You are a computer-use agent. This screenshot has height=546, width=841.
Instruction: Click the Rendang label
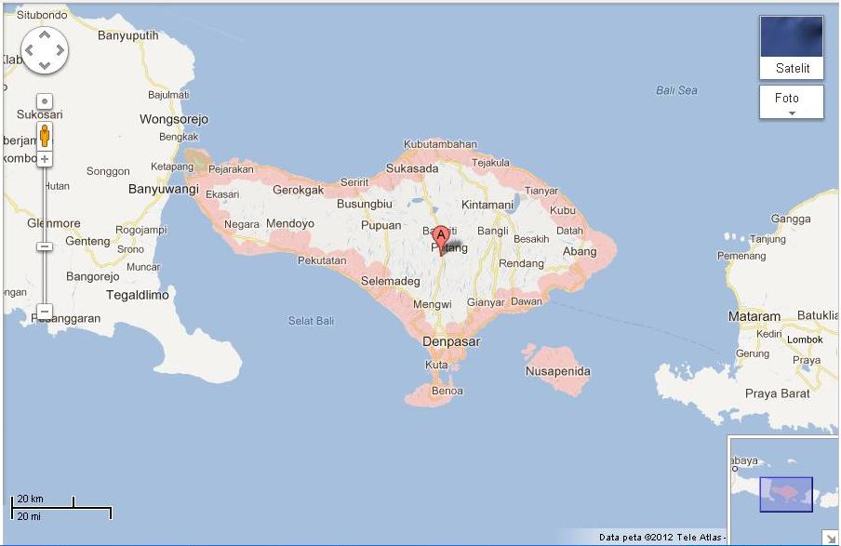pyautogui.click(x=521, y=263)
